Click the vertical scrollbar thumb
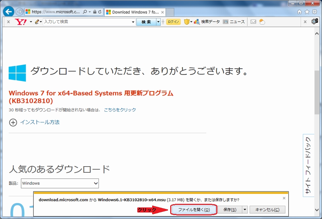The height and width of the screenshot is (219, 322). [317, 92]
